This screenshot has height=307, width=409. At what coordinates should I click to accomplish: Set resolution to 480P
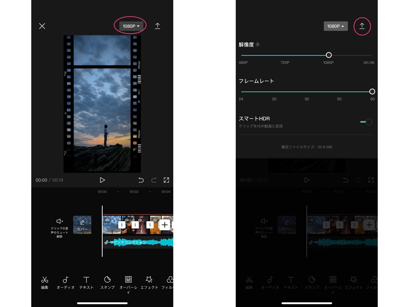click(x=243, y=63)
